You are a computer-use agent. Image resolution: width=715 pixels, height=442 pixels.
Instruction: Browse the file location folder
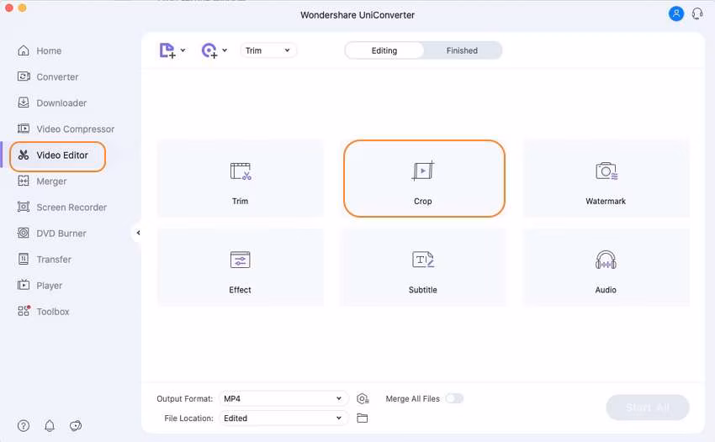pos(363,418)
